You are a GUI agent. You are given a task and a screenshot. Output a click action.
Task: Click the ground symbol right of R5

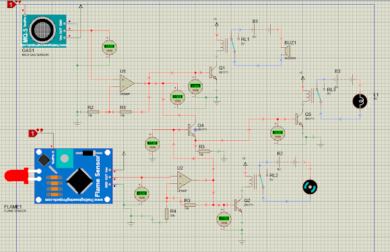point(224,160)
